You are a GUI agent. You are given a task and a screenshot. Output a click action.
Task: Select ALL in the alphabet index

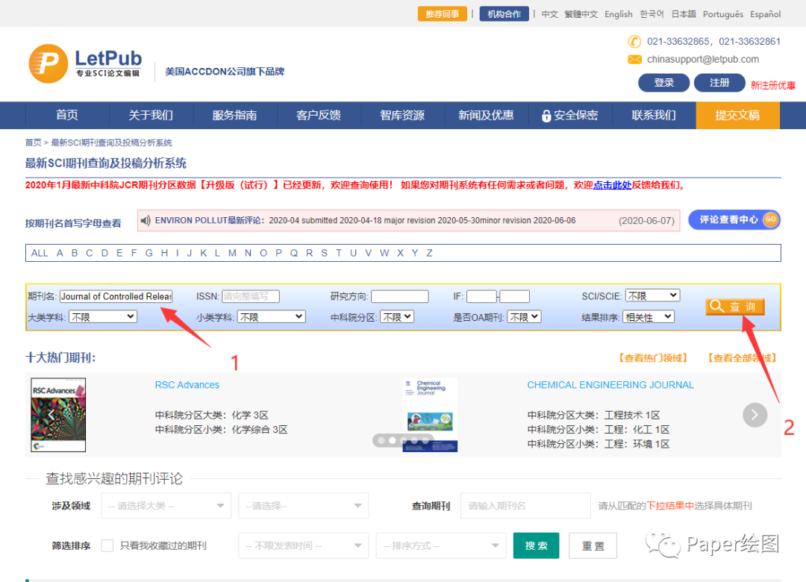pyautogui.click(x=40, y=253)
